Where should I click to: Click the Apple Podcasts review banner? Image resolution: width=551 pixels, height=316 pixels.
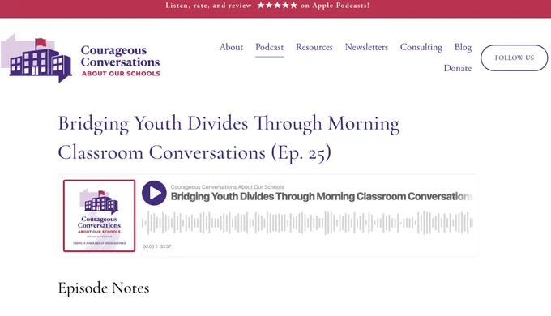tap(267, 6)
